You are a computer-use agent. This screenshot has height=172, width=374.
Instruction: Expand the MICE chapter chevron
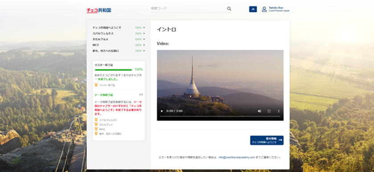click(144, 45)
